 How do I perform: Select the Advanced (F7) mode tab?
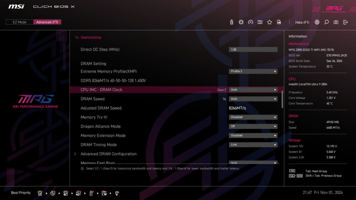[x=47, y=22]
